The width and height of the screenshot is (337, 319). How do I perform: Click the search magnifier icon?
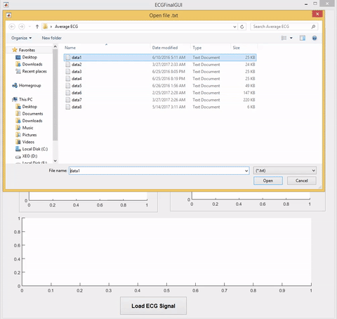coord(313,27)
